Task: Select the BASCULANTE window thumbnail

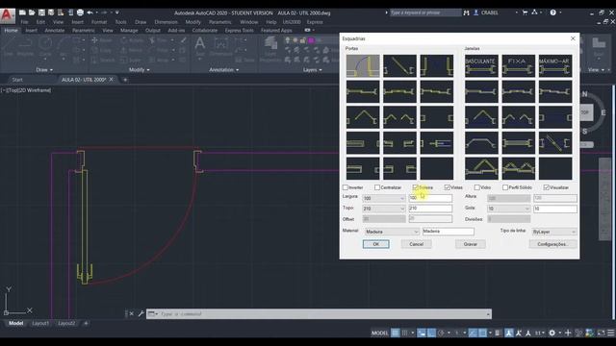Action: coord(481,65)
